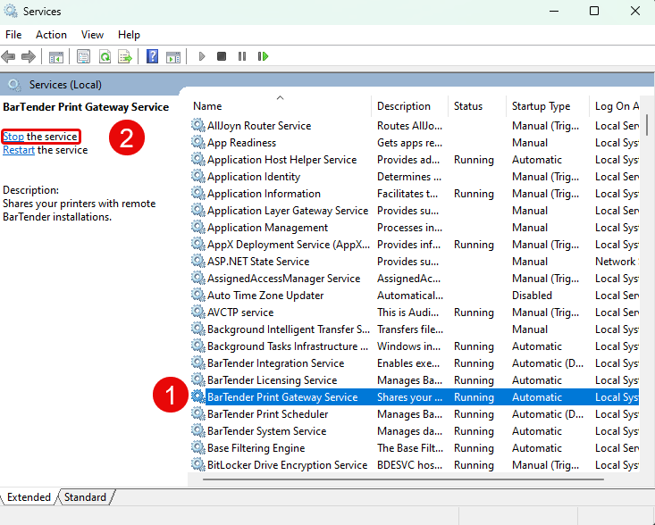
Task: Select Background Tasks Infrastructure Service row
Action: pyautogui.click(x=414, y=346)
